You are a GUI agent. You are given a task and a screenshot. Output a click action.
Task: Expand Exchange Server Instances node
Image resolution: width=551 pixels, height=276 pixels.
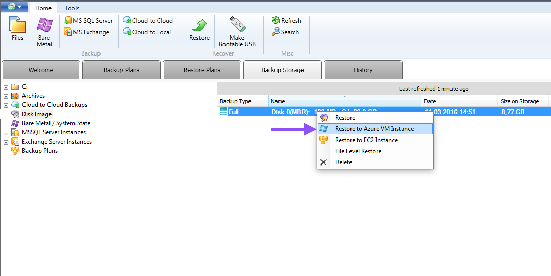point(6,142)
